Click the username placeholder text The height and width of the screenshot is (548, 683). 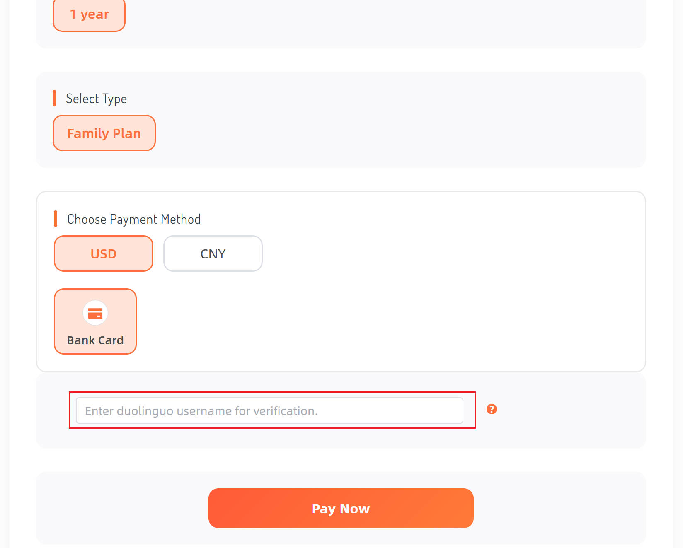coord(201,411)
